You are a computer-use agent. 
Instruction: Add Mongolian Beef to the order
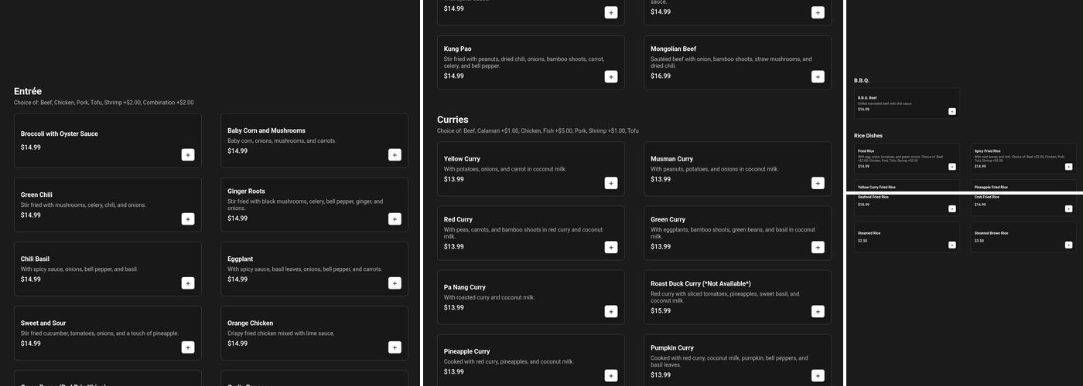tap(818, 76)
